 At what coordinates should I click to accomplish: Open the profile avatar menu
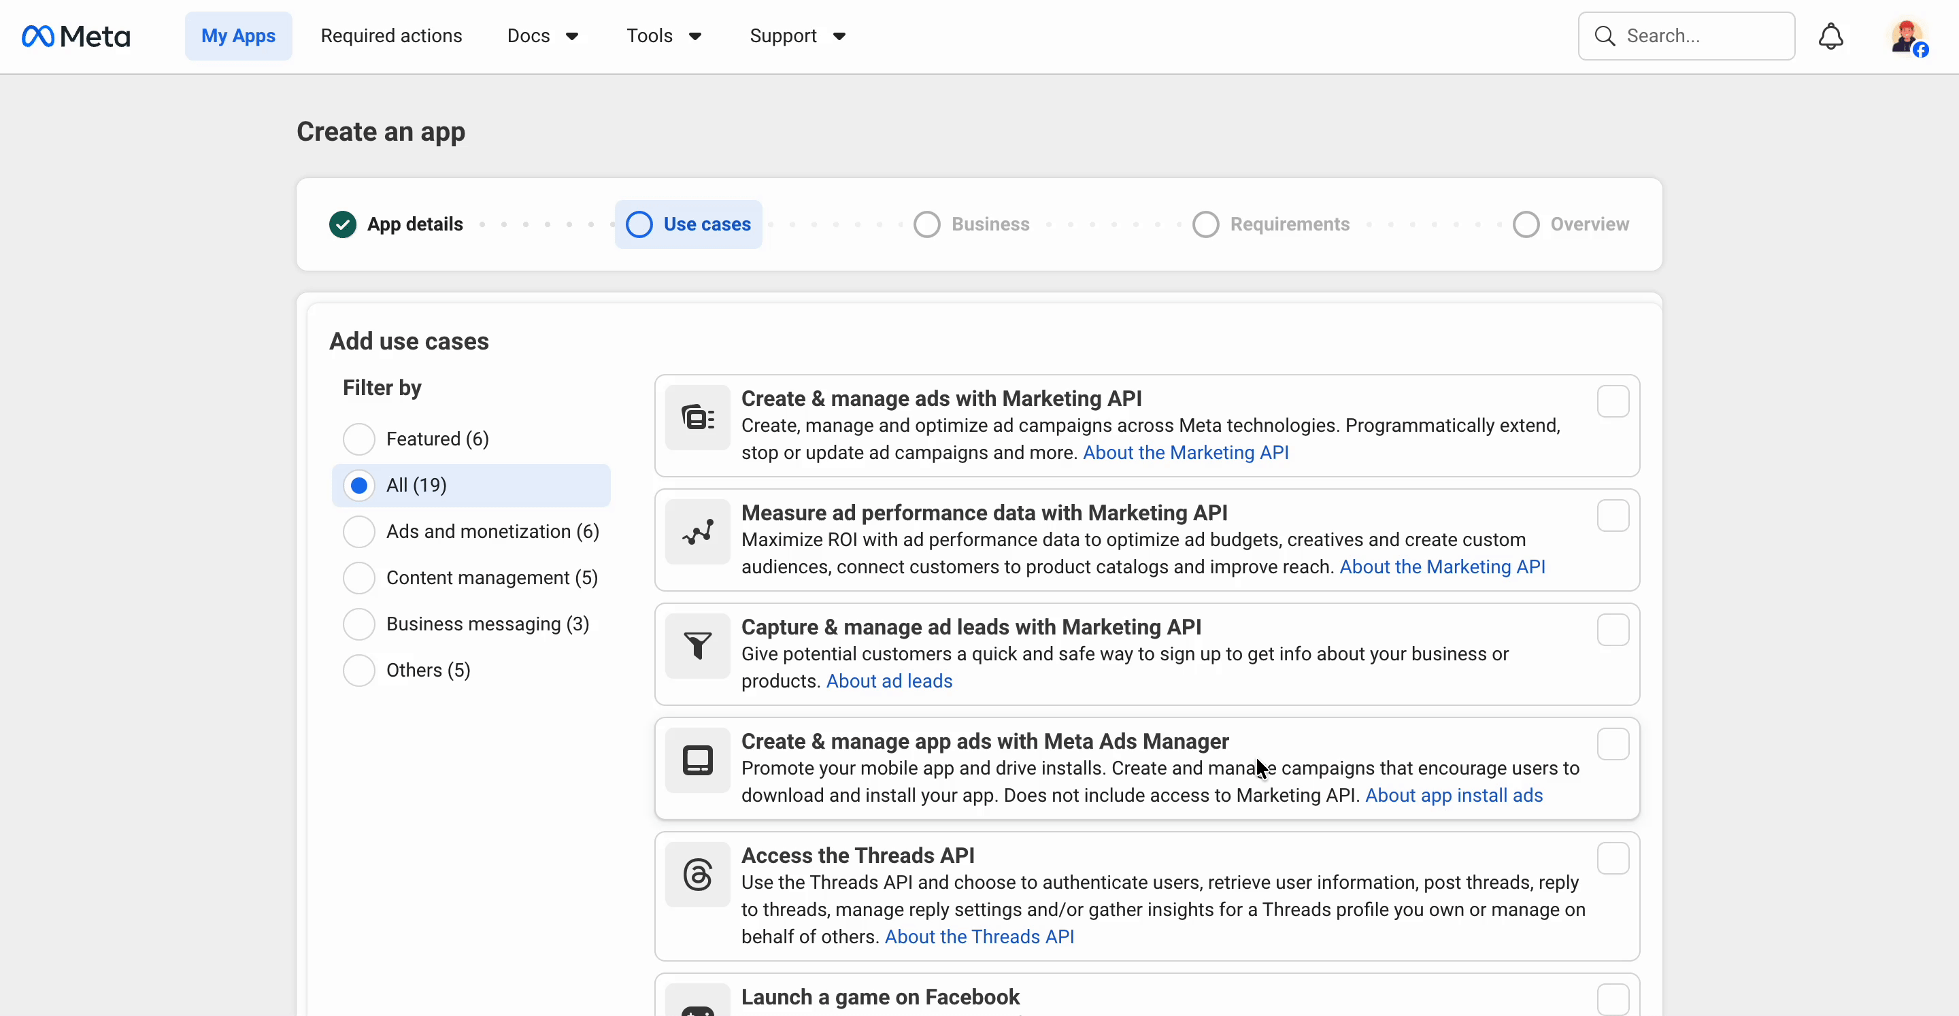(1907, 37)
